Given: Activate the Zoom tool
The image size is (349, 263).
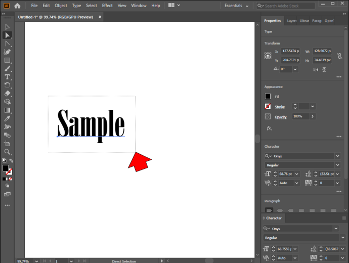Looking at the screenshot, I should point(7,152).
